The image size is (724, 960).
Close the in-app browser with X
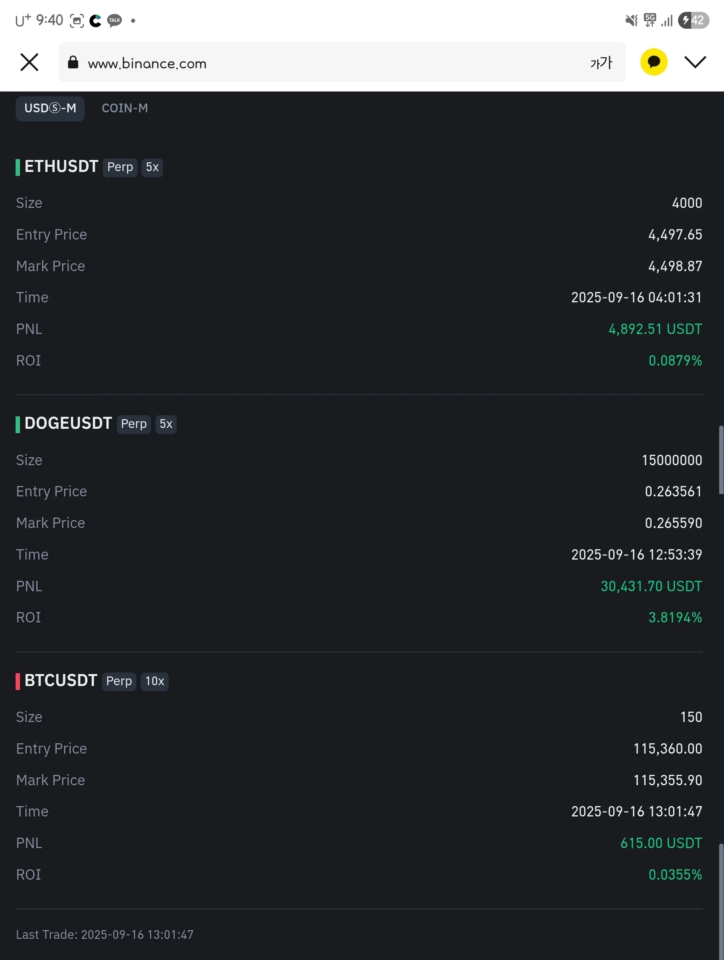coord(29,62)
